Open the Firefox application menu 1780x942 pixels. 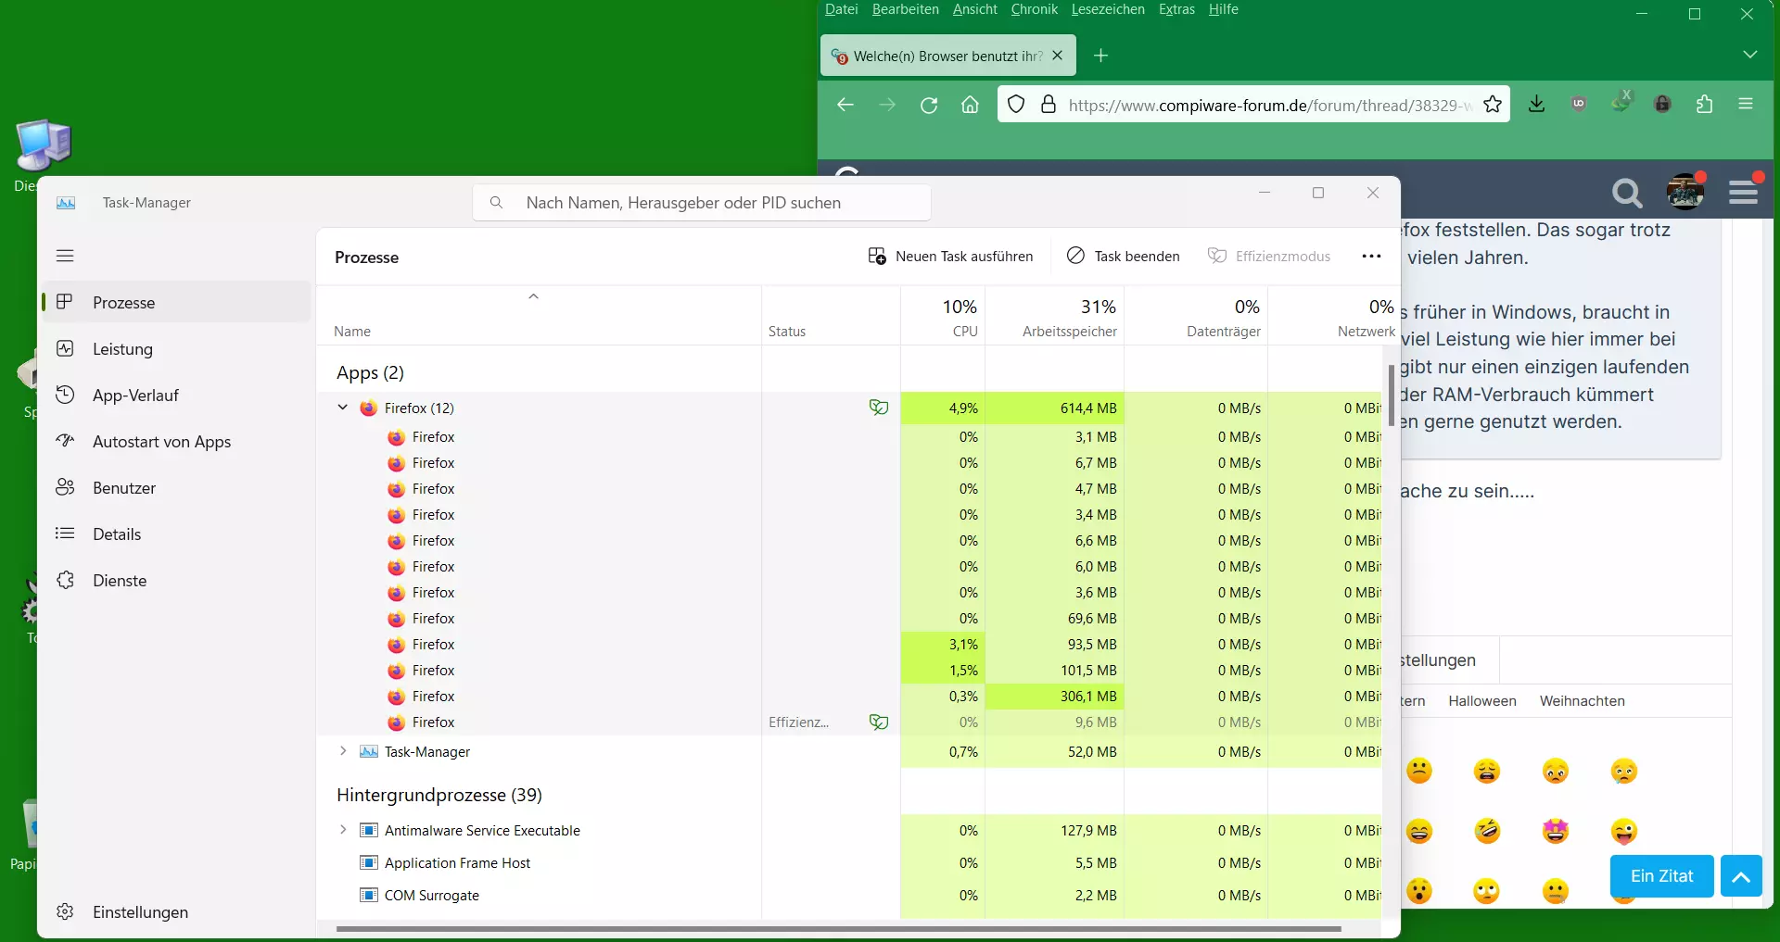click(1746, 104)
